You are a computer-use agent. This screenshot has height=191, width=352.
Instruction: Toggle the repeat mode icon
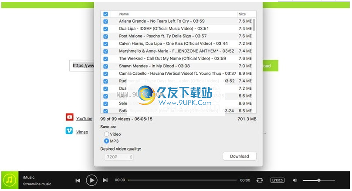click(x=260, y=180)
